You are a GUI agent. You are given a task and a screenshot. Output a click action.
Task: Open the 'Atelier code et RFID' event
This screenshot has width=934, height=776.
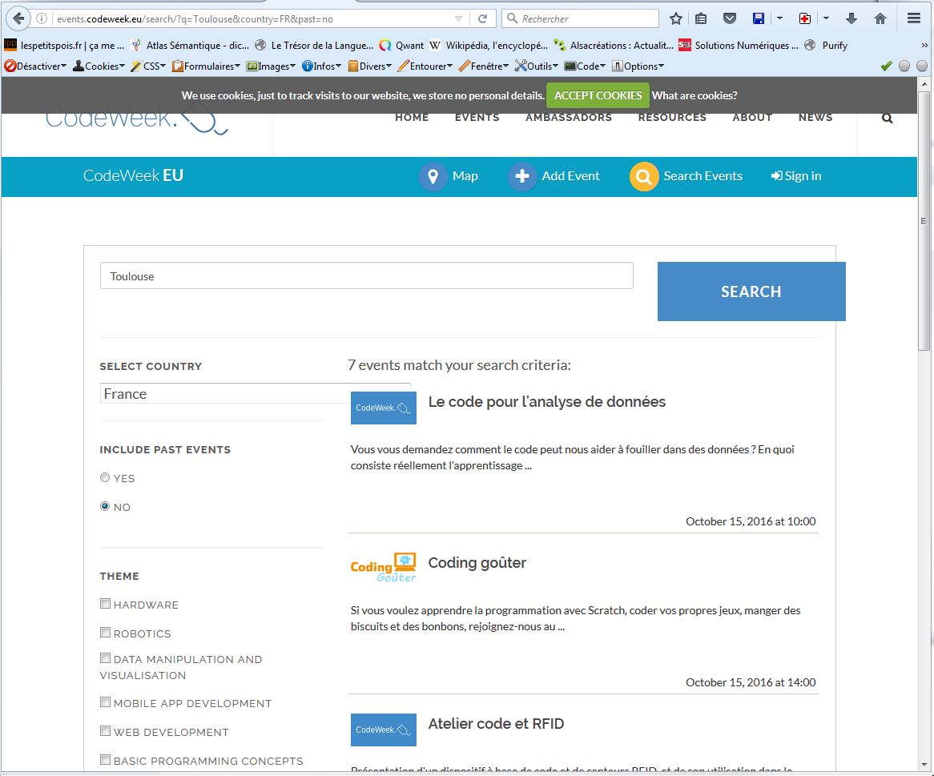pyautogui.click(x=496, y=724)
